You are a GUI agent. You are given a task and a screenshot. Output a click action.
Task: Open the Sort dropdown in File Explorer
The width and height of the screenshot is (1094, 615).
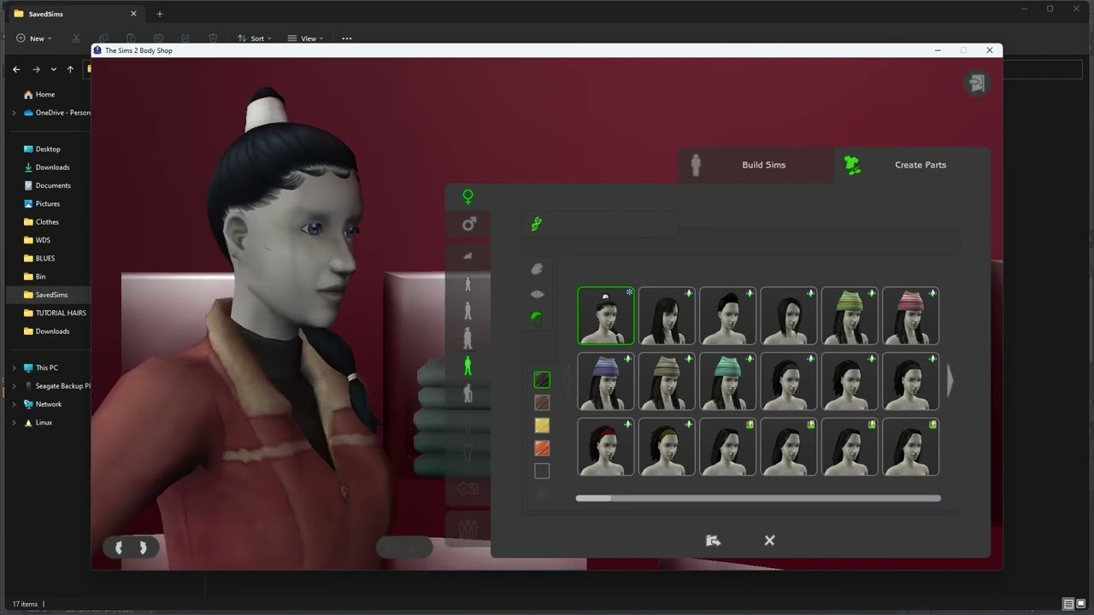(x=254, y=38)
